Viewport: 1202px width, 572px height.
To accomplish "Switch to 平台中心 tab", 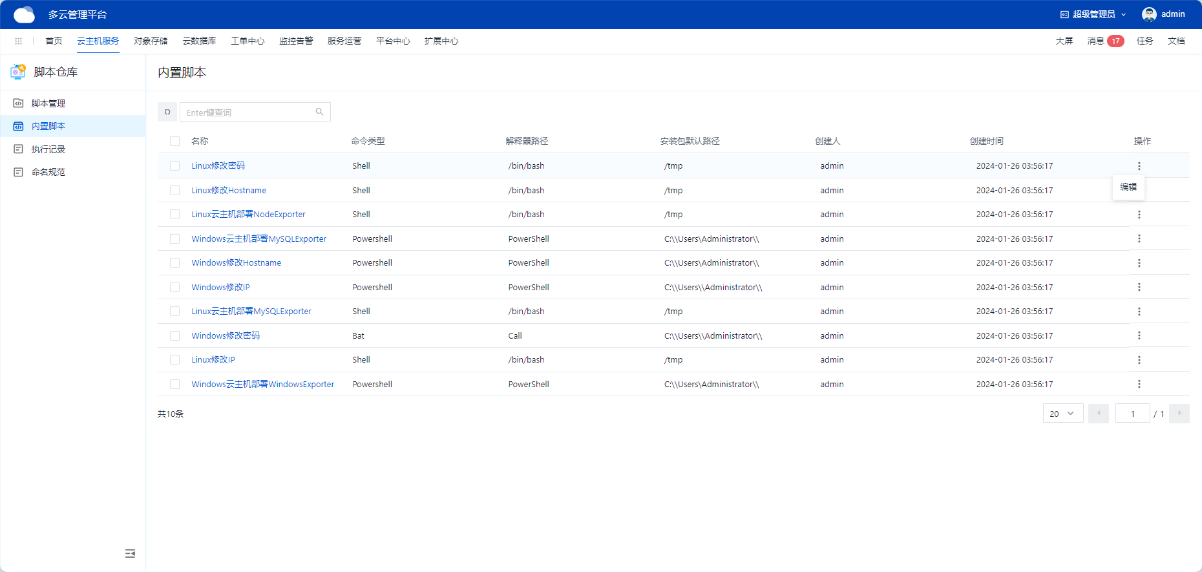I will 393,41.
